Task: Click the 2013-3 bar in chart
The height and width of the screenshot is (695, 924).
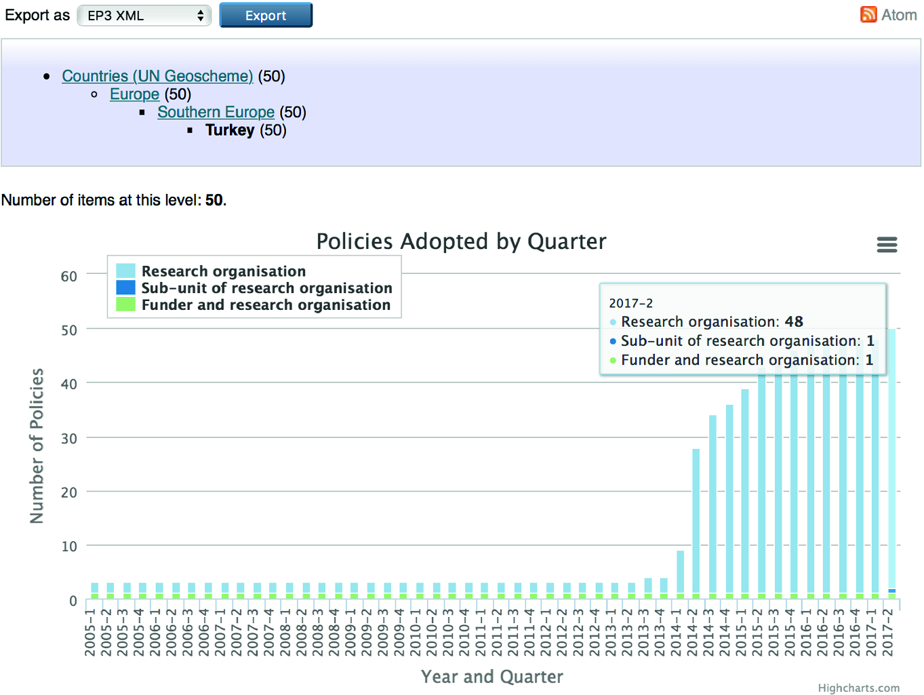Action: 647,588
